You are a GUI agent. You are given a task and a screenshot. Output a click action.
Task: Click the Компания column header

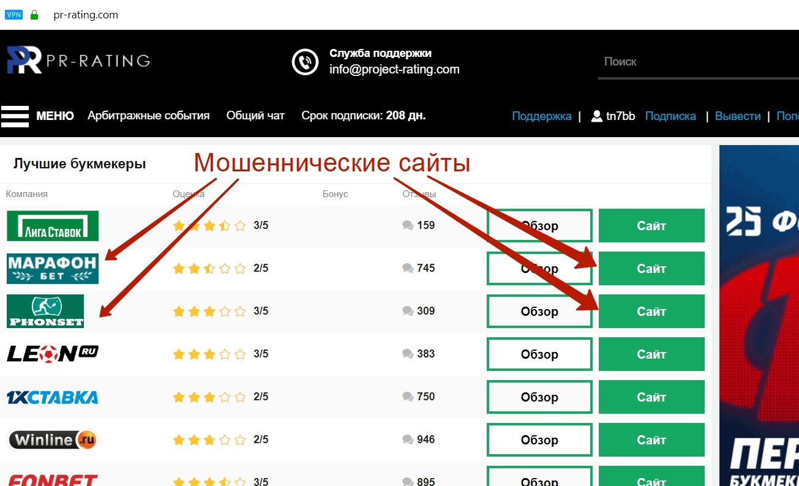click(x=27, y=194)
